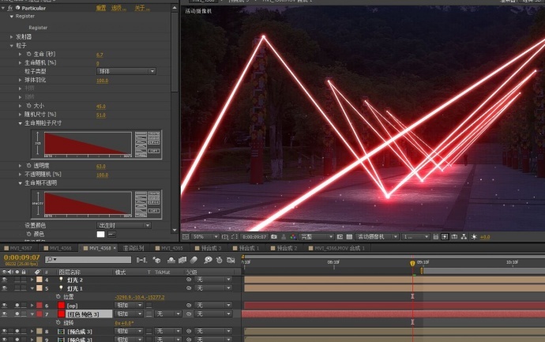This screenshot has width=545, height=342.
Task: Toggle the eye icon for layer 7 红色 纯色 3
Action: (x=5, y=314)
